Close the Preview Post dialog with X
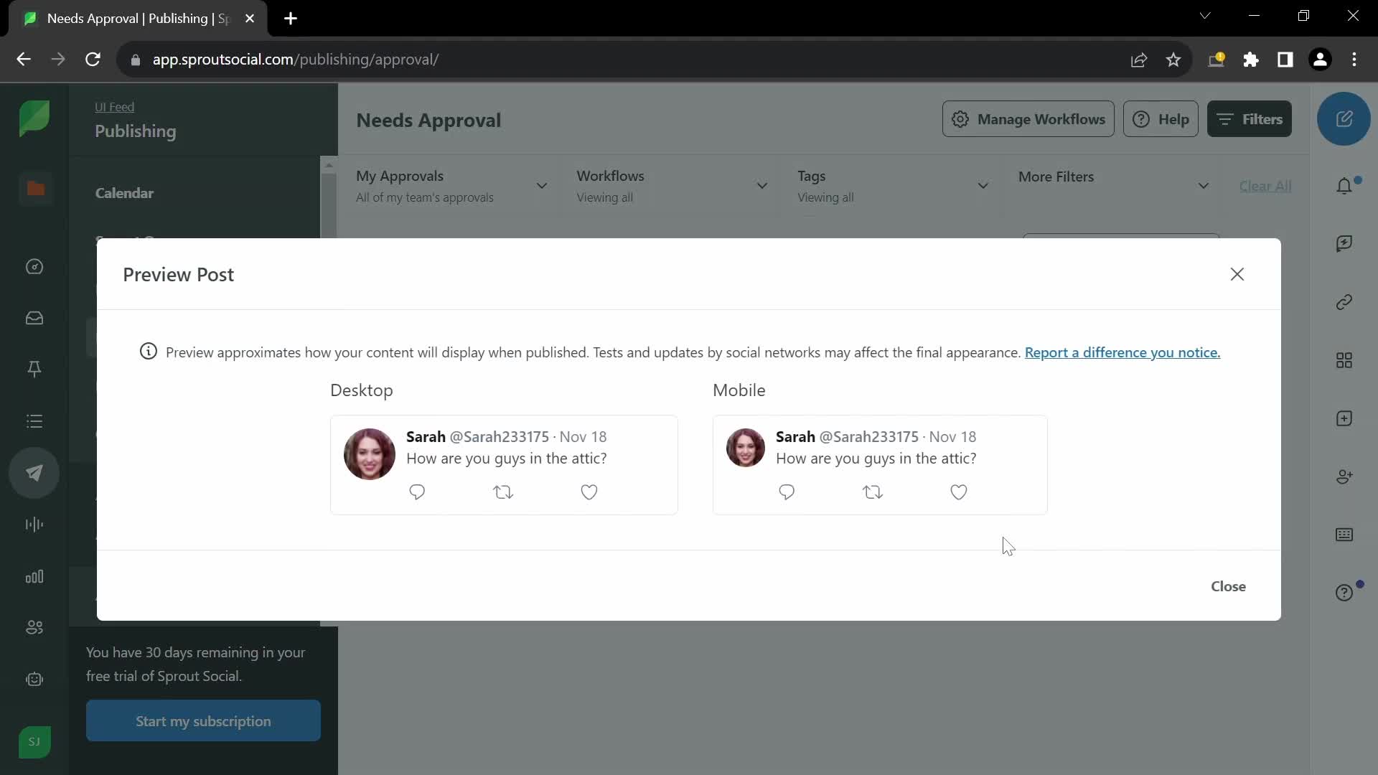The height and width of the screenshot is (775, 1378). (1237, 274)
